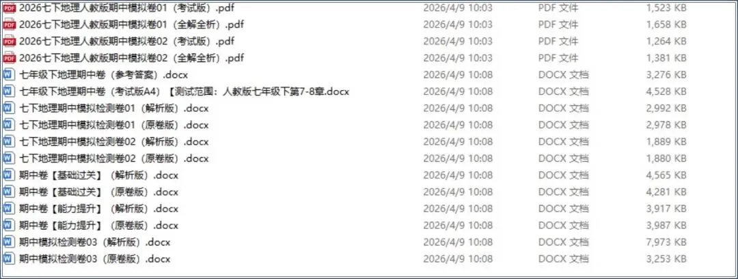738x279 pixels.
Task: Click Word icon of 七下地理期中模拟检测卷02（原卷版）.docx
Action: 9,158
